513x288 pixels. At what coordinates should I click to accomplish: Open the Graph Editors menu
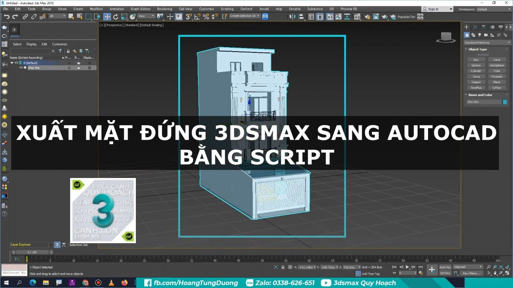141,9
